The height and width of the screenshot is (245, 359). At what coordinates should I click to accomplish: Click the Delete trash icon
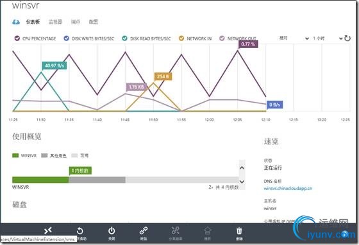pos(239,231)
